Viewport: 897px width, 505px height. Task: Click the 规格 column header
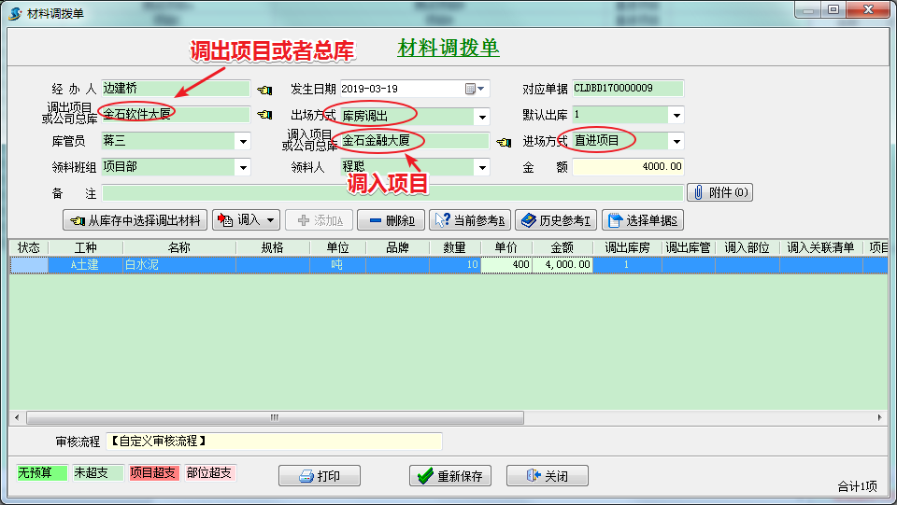point(272,247)
